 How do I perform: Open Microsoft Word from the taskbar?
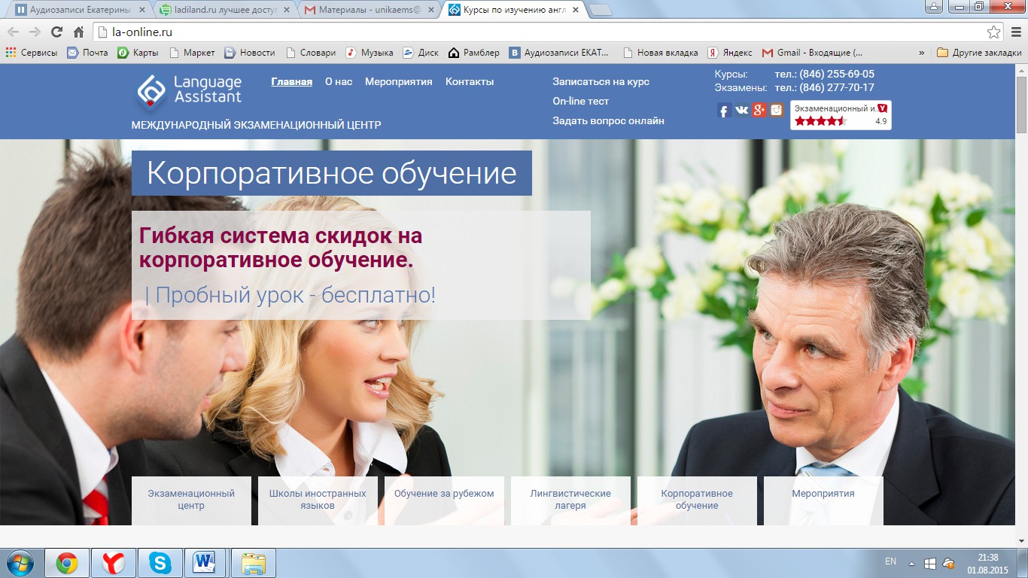pos(205,563)
